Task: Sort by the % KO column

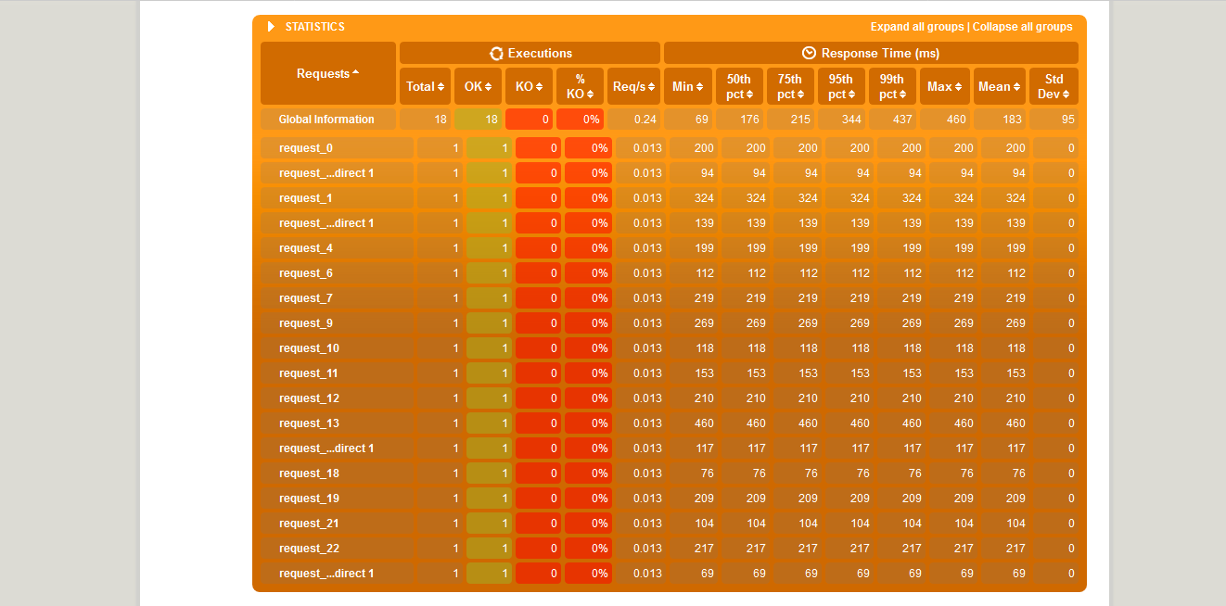Action: (x=590, y=95)
